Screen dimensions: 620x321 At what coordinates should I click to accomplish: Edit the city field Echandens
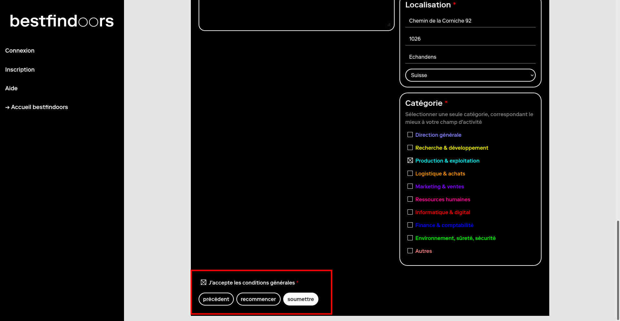[470, 57]
